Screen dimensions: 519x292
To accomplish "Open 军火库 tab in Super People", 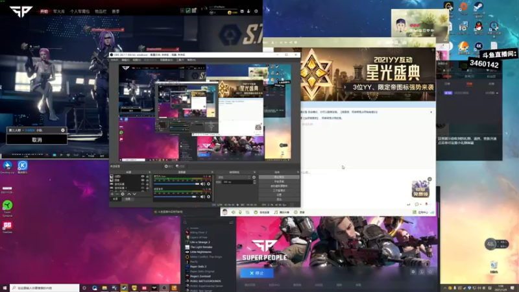I will pos(59,12).
